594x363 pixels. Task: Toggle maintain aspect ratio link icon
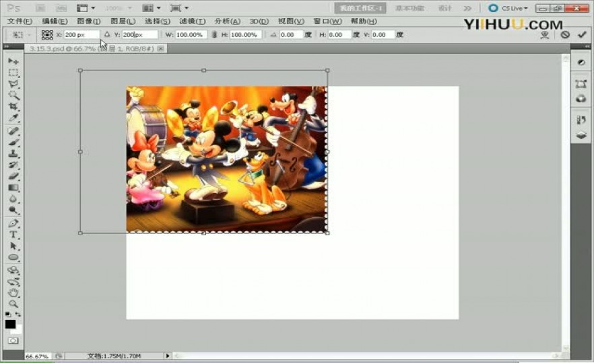[x=214, y=35]
